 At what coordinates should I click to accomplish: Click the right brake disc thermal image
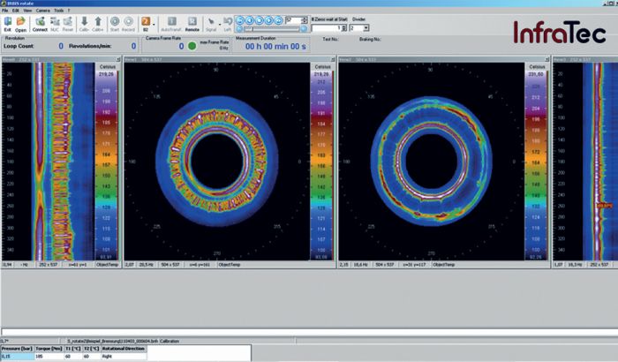(x=431, y=162)
